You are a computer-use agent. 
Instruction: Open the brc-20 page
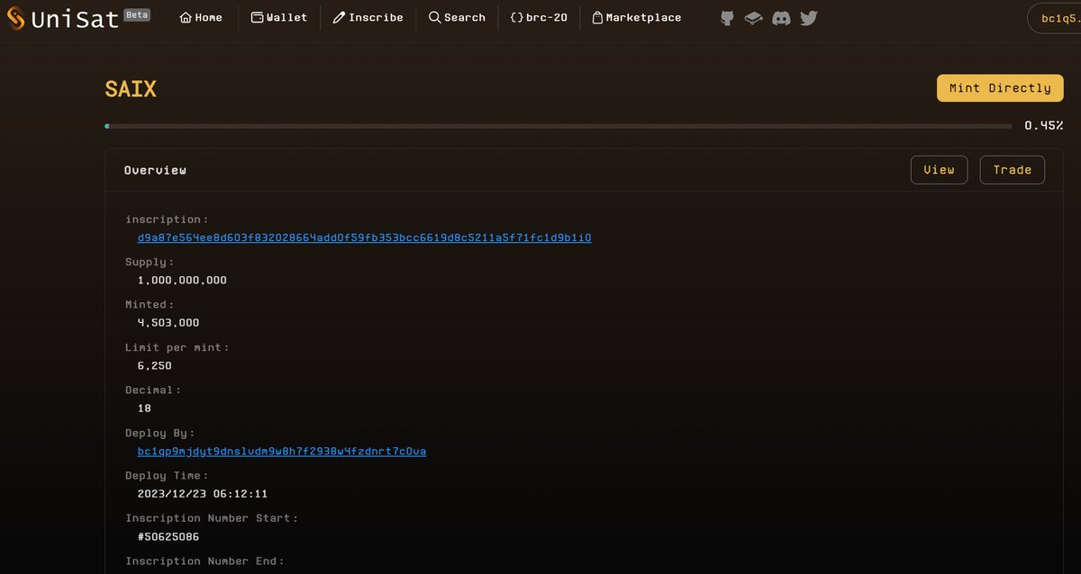(x=539, y=18)
